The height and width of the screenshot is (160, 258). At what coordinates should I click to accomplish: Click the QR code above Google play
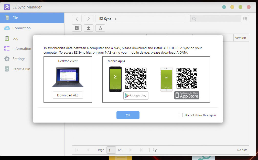(136, 78)
